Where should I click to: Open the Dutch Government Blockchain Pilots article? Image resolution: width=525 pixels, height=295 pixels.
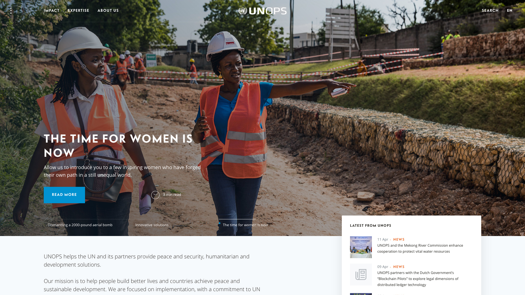coord(418,279)
